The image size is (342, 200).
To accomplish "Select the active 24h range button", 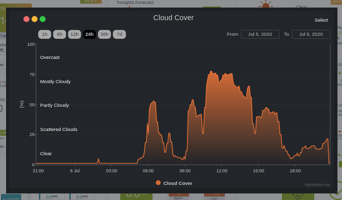I will click(x=89, y=34).
